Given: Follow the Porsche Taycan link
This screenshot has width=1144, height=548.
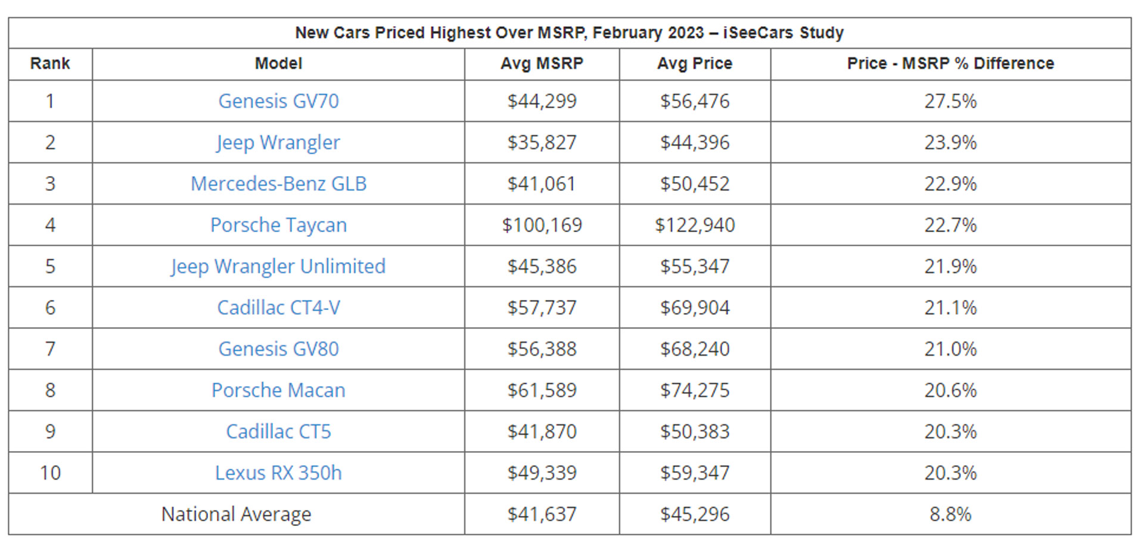Looking at the screenshot, I should 278,225.
